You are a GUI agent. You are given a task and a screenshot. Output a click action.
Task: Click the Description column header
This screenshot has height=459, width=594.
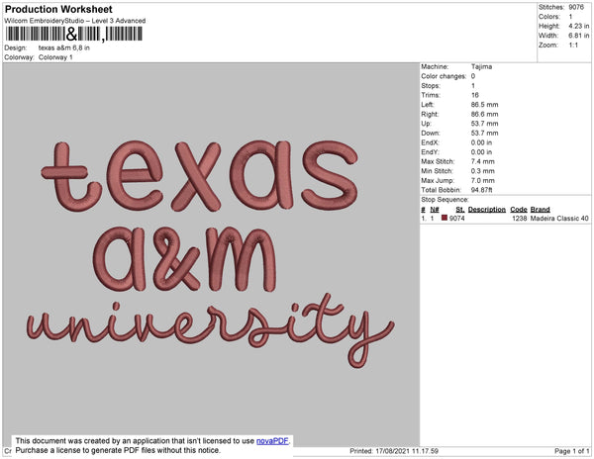pyautogui.click(x=487, y=210)
